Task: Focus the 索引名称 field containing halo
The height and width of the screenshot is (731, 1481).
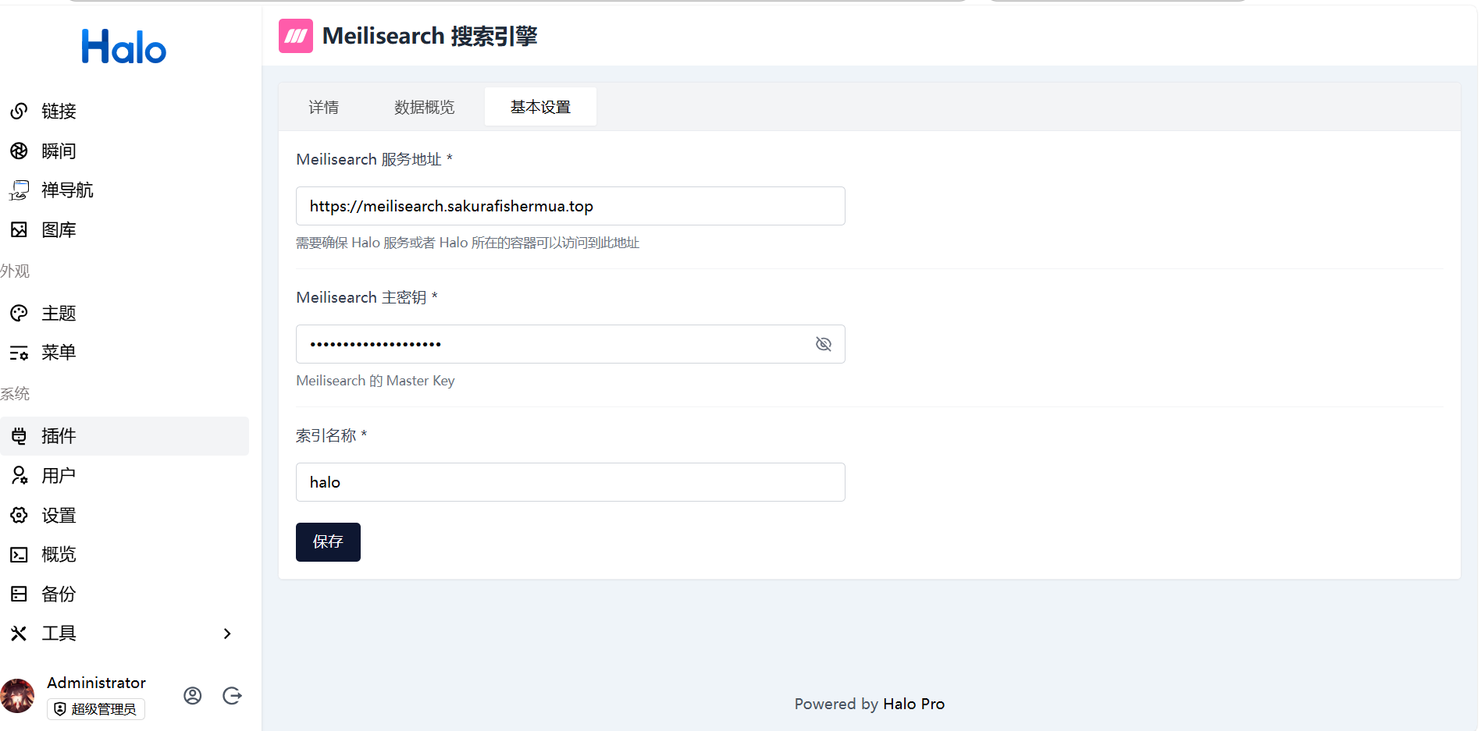Action: (570, 482)
